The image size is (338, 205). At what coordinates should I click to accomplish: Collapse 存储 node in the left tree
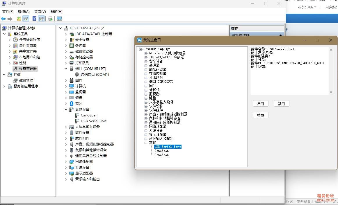(4, 74)
